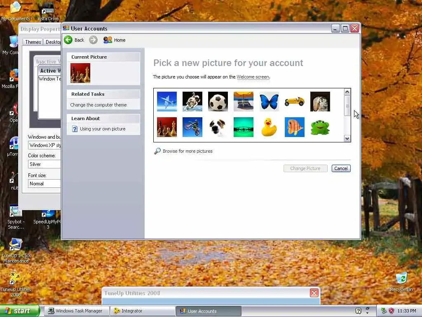This screenshot has height=317, width=422.
Task: Switch to Themes tab in Display Properties
Action: point(33,42)
